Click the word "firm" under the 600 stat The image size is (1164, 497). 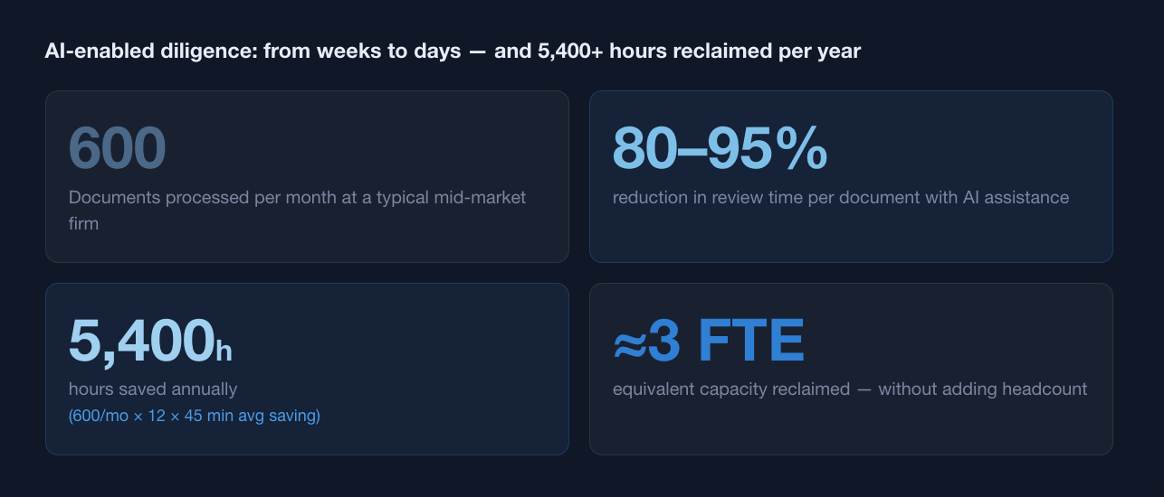click(x=83, y=222)
